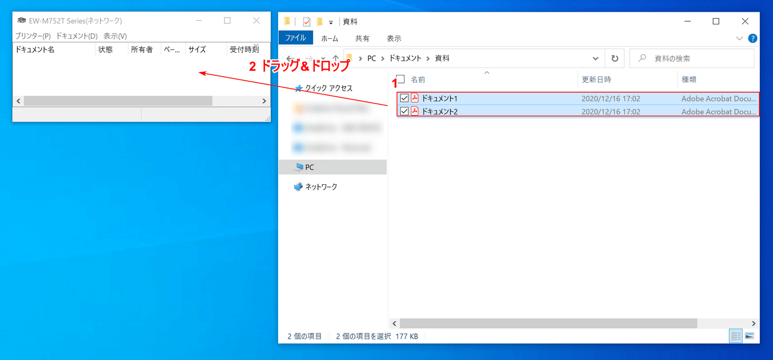Uncheck the ドキュメント1 checkbox
This screenshot has width=773, height=360.
click(404, 98)
